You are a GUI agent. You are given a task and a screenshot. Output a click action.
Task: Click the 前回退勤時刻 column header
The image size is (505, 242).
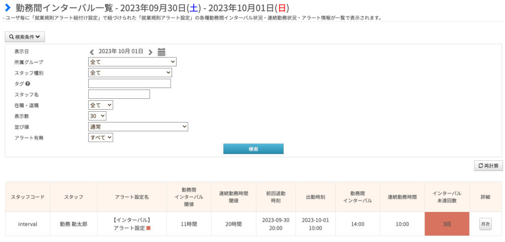click(x=276, y=197)
